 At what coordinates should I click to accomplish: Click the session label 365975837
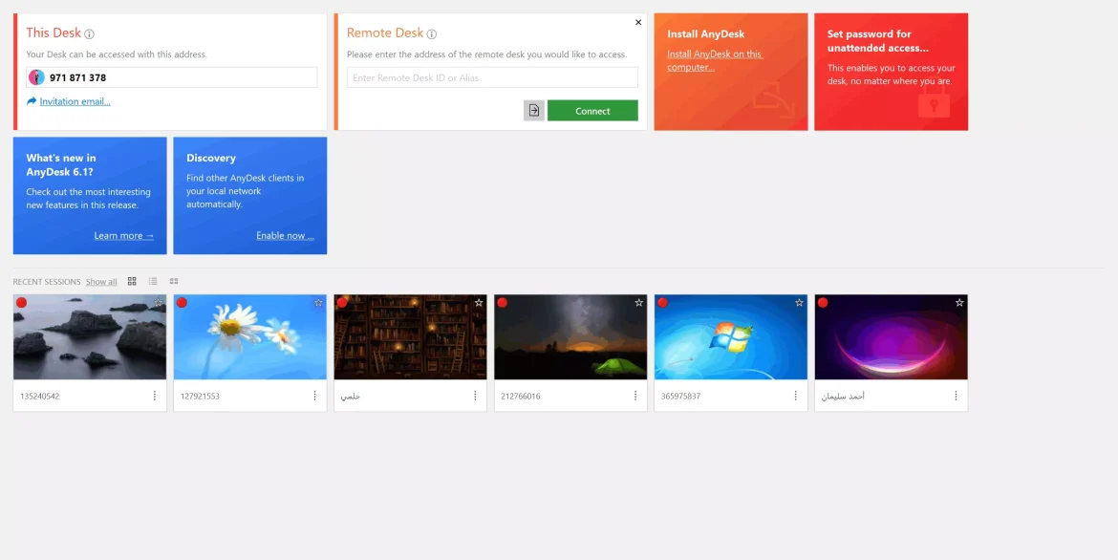(x=681, y=396)
